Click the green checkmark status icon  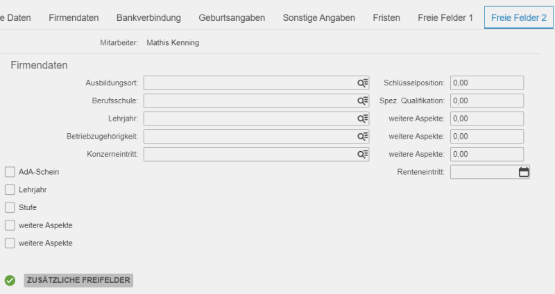[x=10, y=280]
